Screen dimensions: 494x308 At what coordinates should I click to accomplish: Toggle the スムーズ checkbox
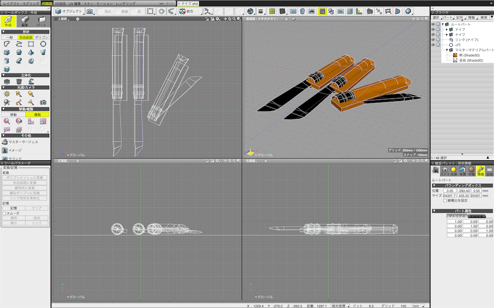coord(4,213)
